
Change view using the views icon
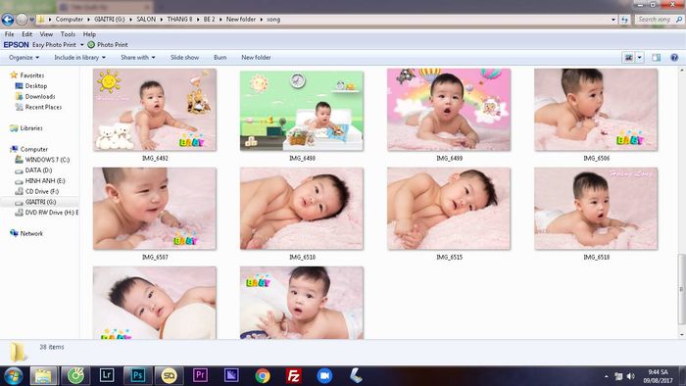pos(629,57)
